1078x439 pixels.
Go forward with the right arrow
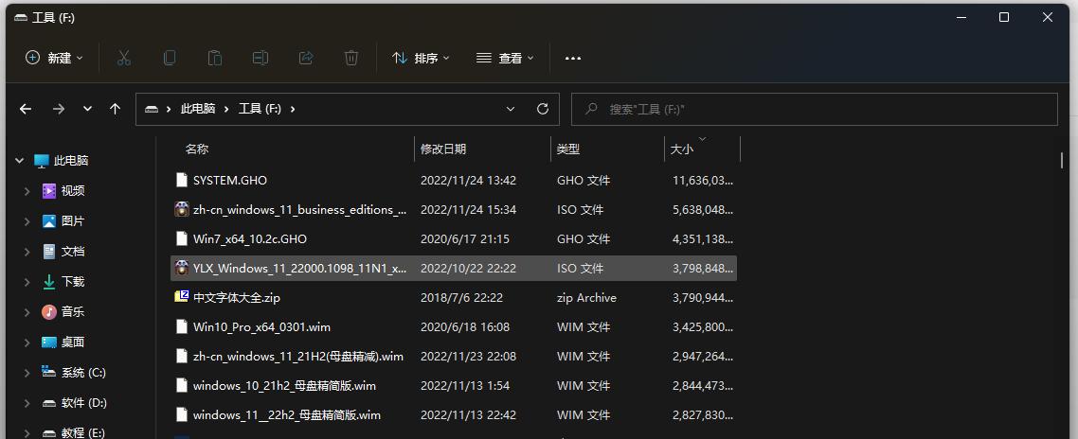tap(59, 109)
